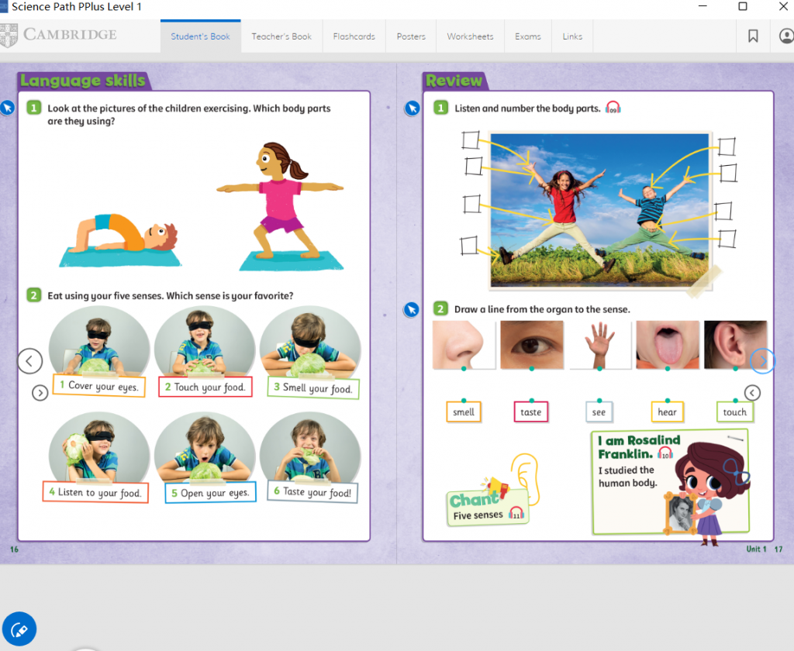Click interactive cursor icon for Review activity 1
794x651 pixels.
click(413, 108)
